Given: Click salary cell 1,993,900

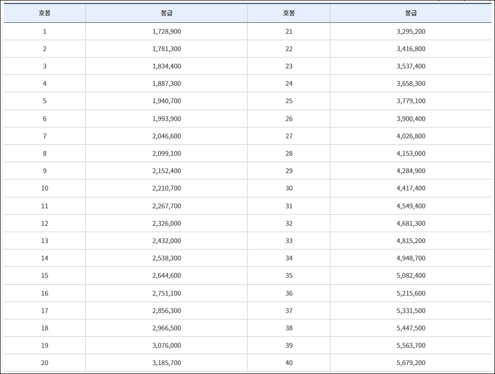Looking at the screenshot, I should click(166, 119).
